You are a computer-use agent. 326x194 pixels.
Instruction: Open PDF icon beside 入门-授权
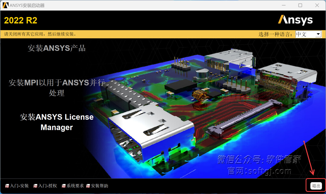(x=35, y=186)
